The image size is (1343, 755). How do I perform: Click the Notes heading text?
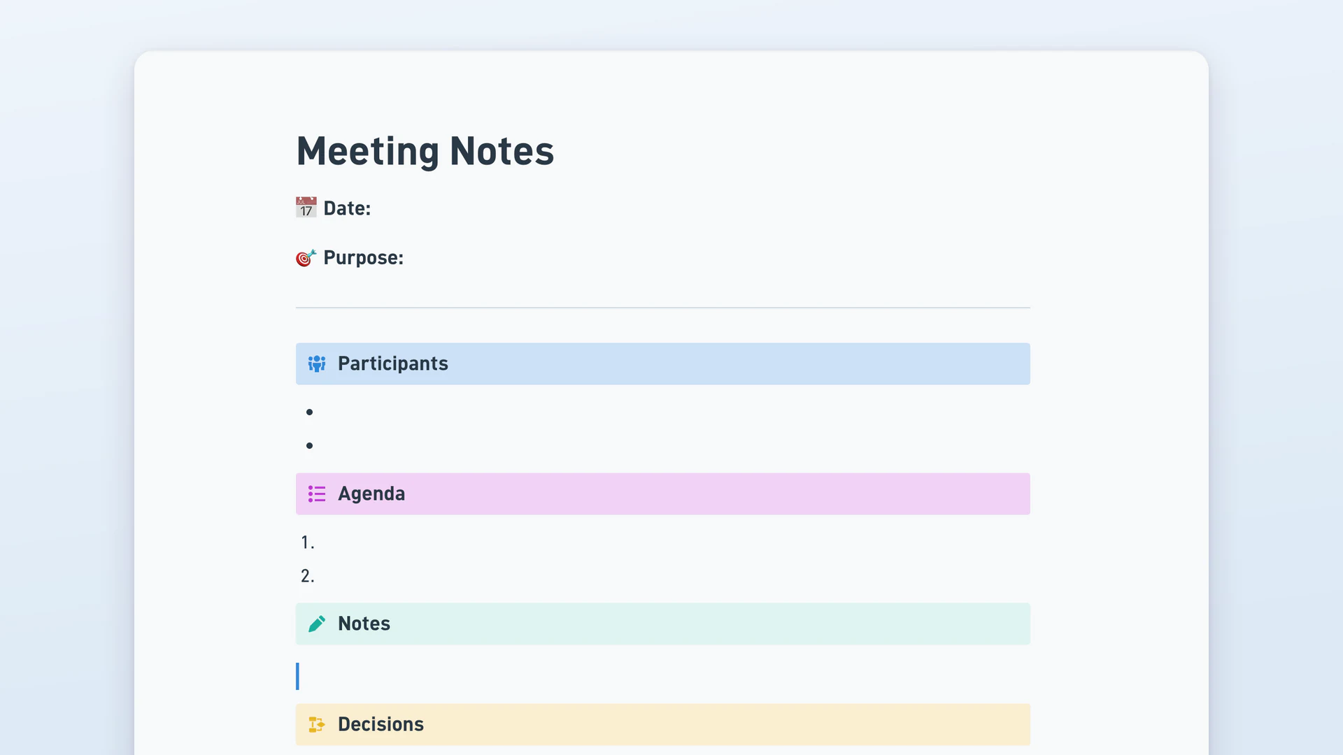tap(364, 624)
